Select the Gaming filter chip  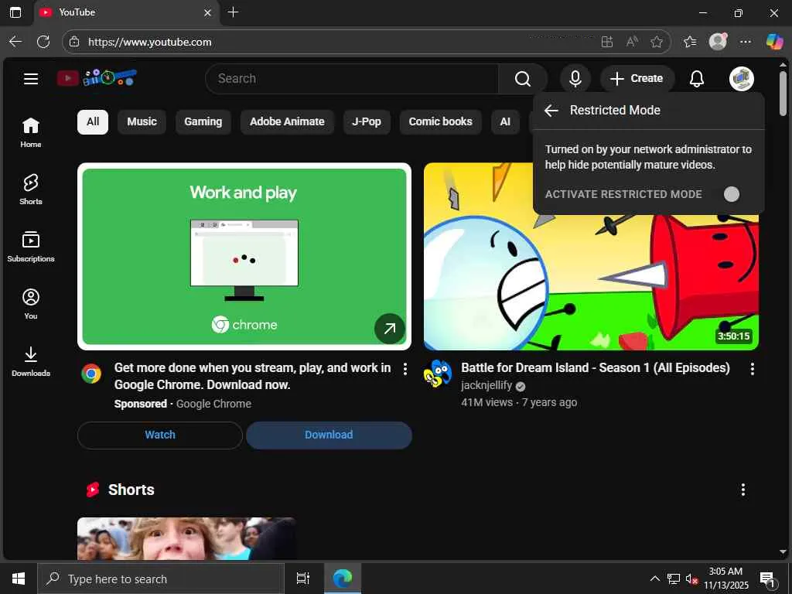point(203,121)
